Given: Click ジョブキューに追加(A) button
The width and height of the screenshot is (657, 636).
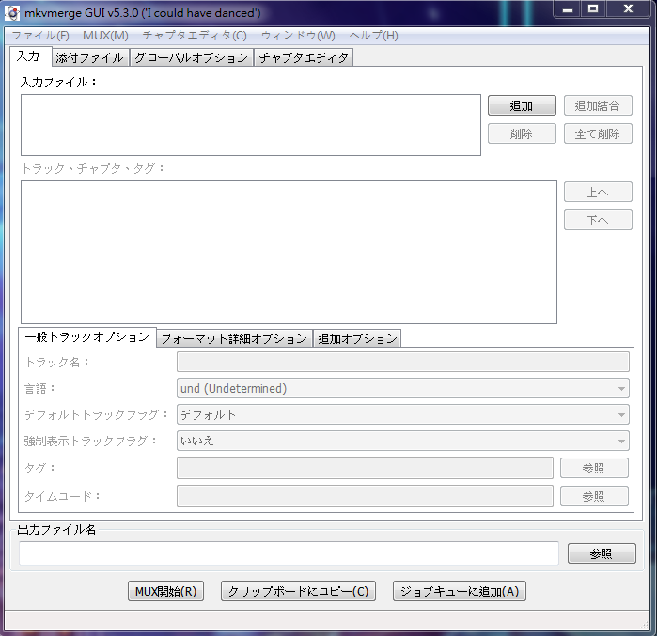Looking at the screenshot, I should pyautogui.click(x=460, y=591).
